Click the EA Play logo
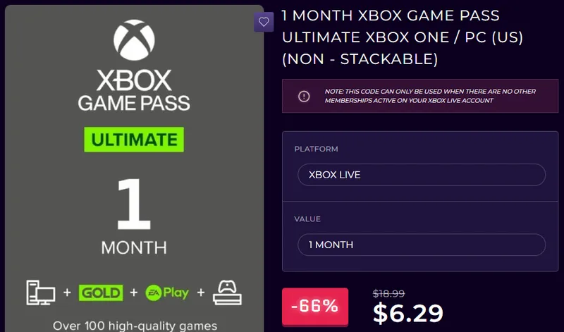The image size is (564, 332). [167, 293]
